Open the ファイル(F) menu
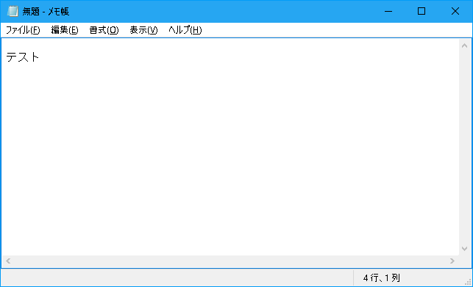The image size is (473, 287). point(23,30)
